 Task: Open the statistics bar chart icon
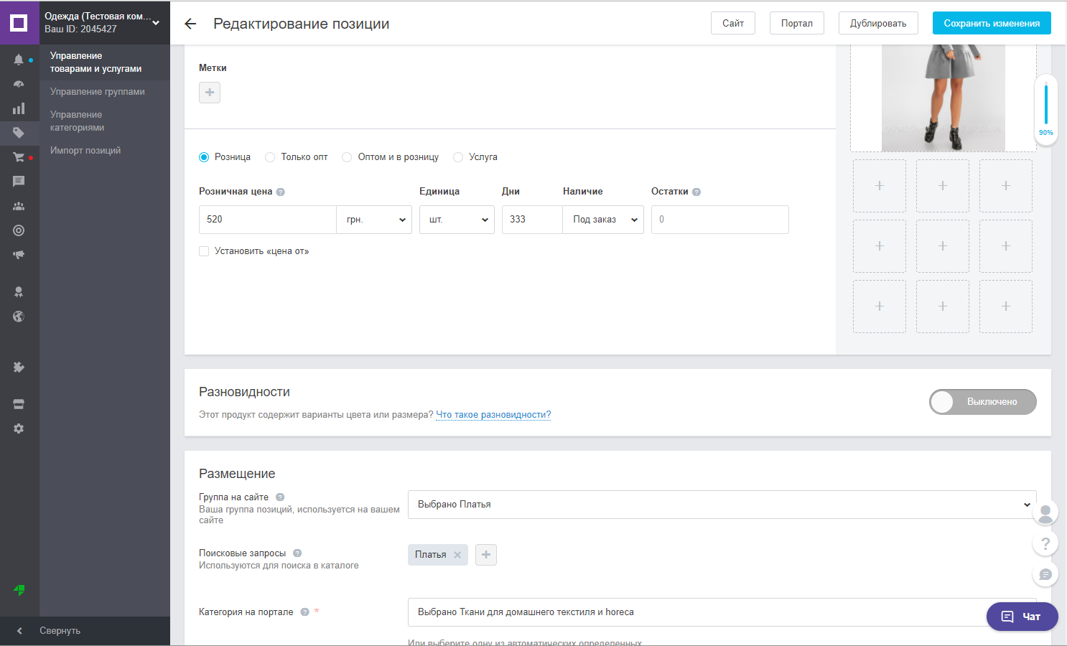(19, 108)
